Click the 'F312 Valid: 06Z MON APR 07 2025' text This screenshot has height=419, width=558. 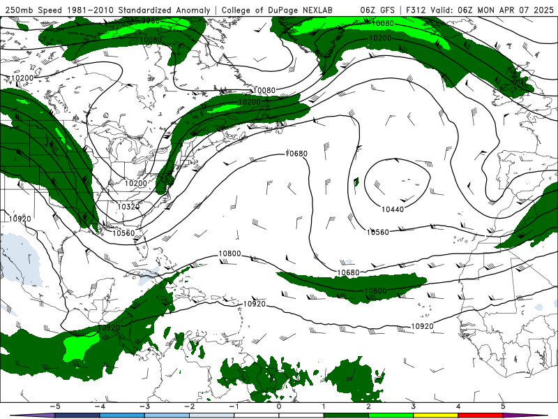click(480, 10)
